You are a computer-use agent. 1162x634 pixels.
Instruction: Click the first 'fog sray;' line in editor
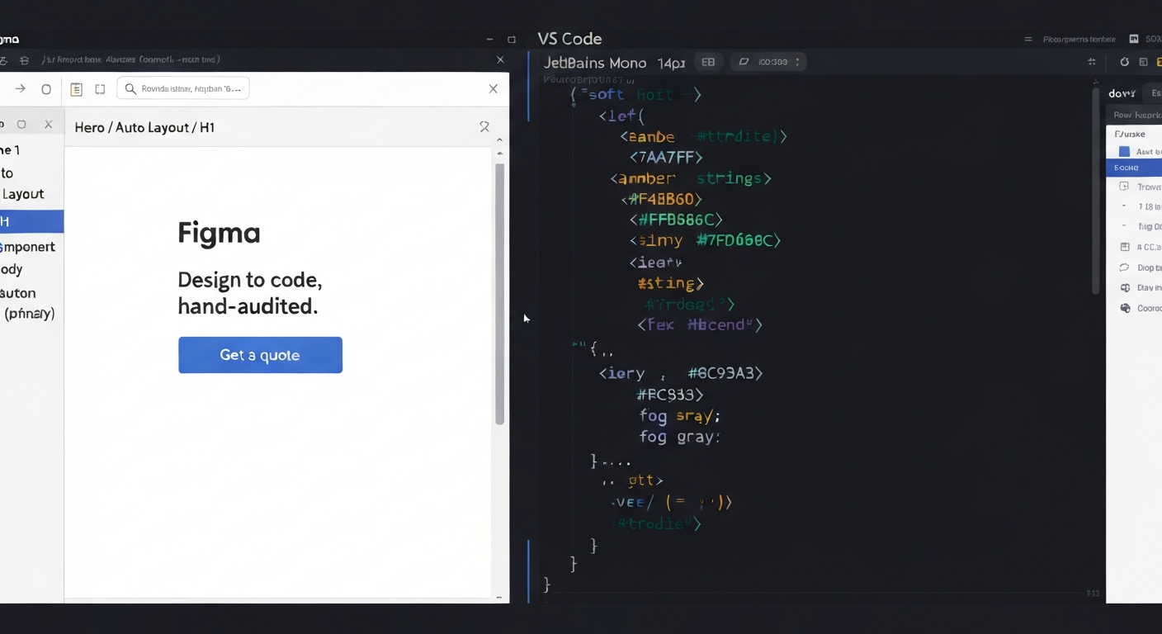(679, 416)
